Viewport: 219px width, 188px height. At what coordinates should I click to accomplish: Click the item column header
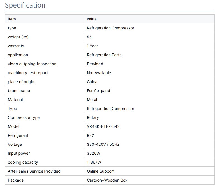(x=12, y=19)
